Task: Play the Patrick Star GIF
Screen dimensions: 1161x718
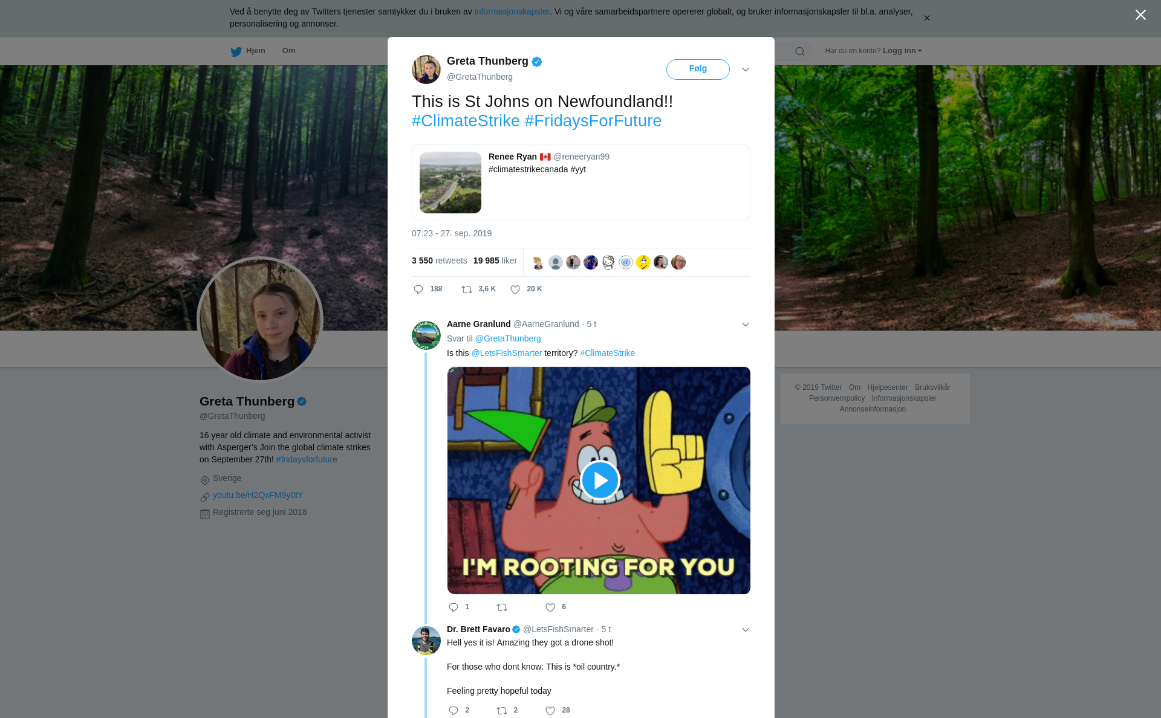Action: [600, 480]
